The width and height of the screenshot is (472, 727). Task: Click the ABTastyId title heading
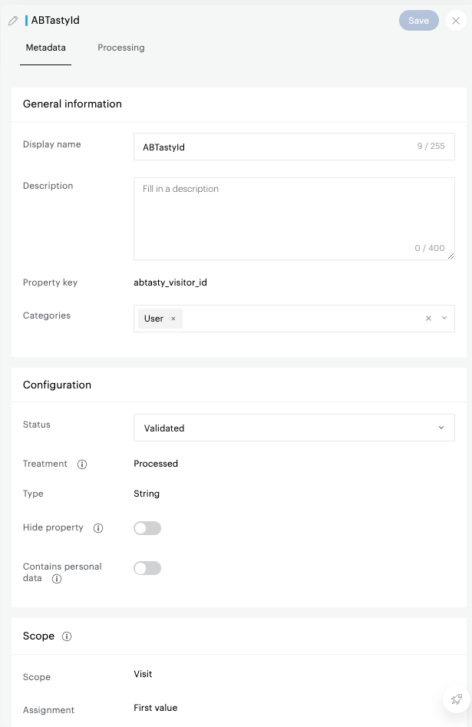pyautogui.click(x=55, y=21)
